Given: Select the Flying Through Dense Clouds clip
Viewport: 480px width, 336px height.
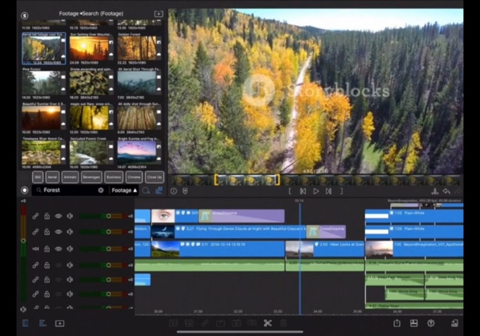Looking at the screenshot, I should click(229, 232).
